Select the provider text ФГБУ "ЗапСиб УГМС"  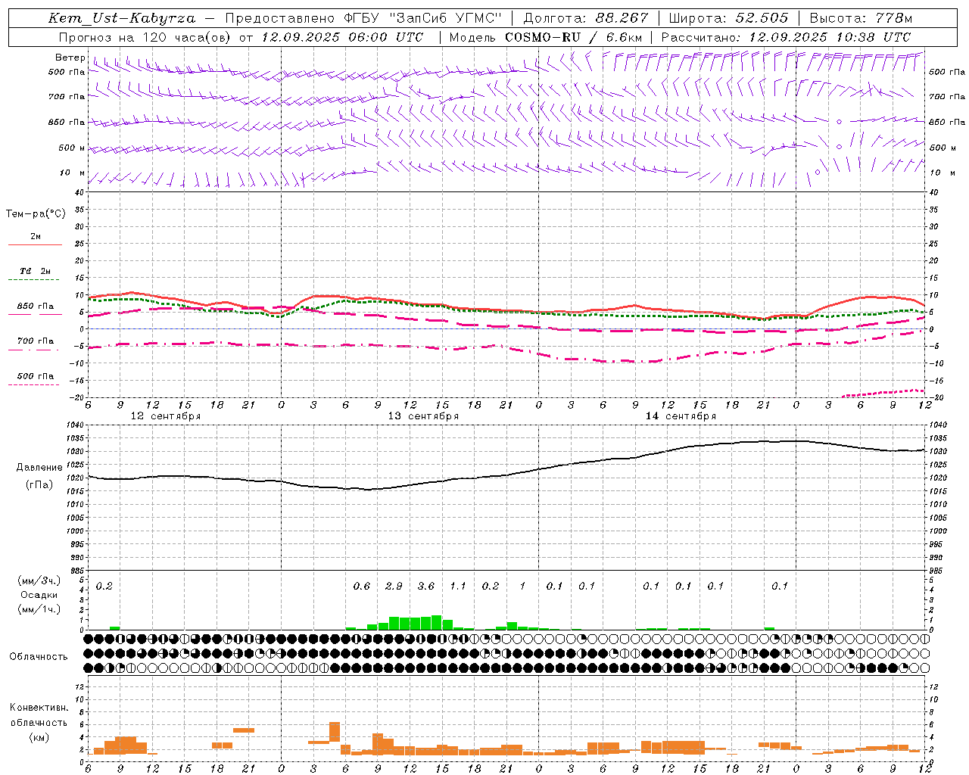click(424, 18)
